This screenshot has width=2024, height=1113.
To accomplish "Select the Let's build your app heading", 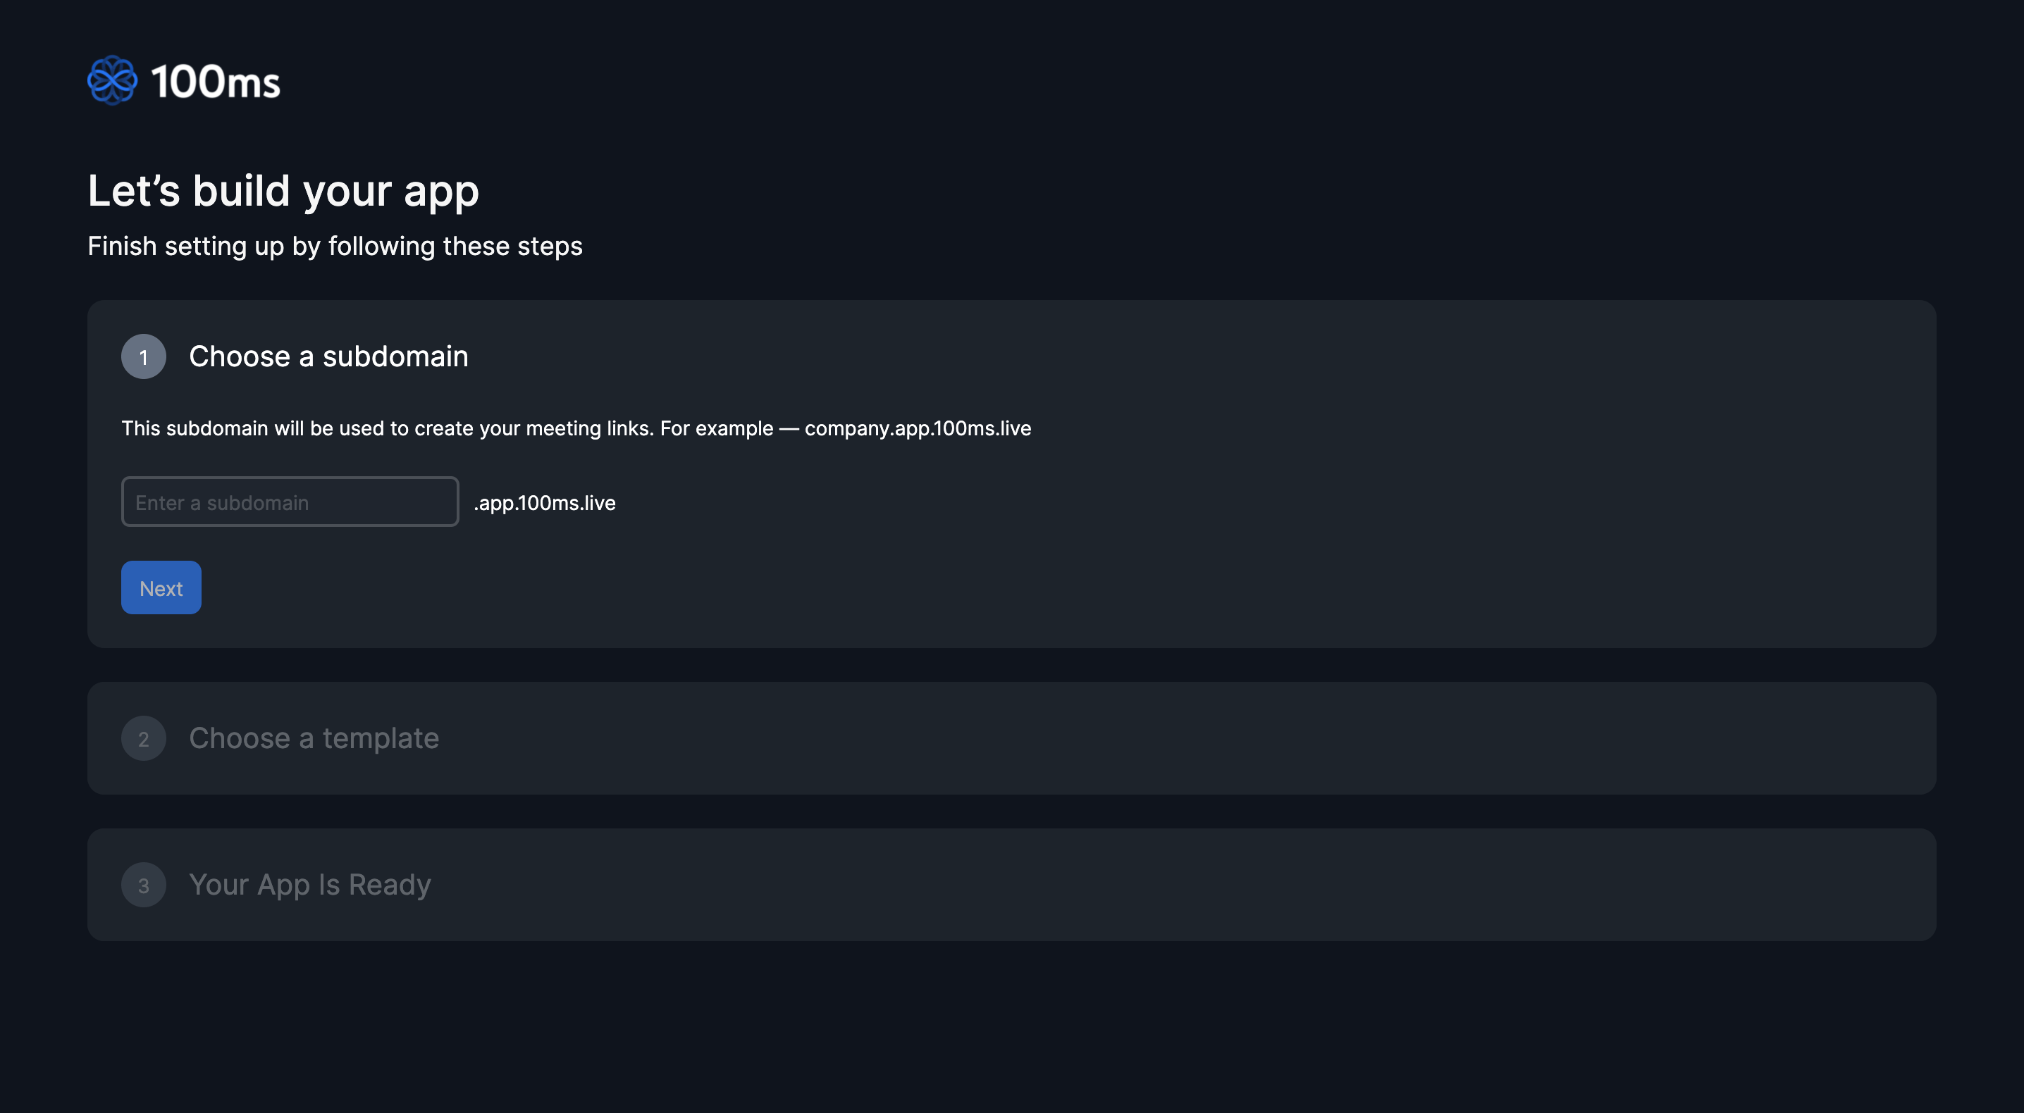I will click(283, 189).
